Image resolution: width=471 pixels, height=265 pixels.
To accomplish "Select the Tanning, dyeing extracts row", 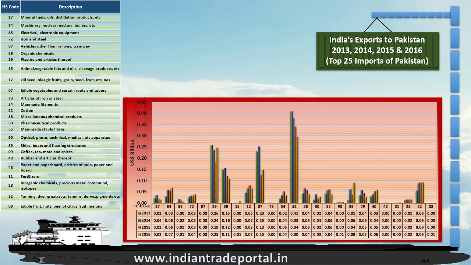I will (60, 197).
